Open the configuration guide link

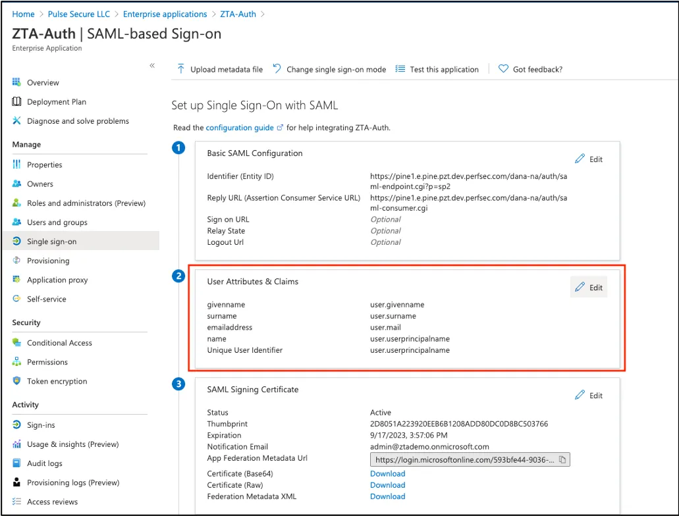(x=240, y=128)
